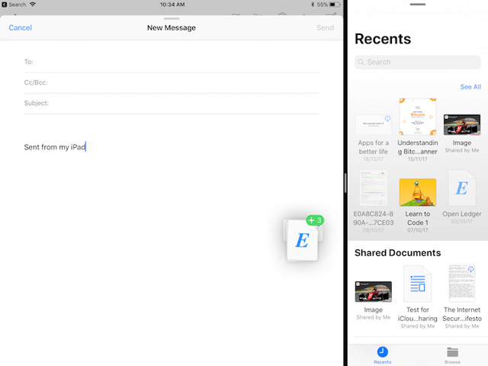Click the Files panel top grabber handle

418,5
